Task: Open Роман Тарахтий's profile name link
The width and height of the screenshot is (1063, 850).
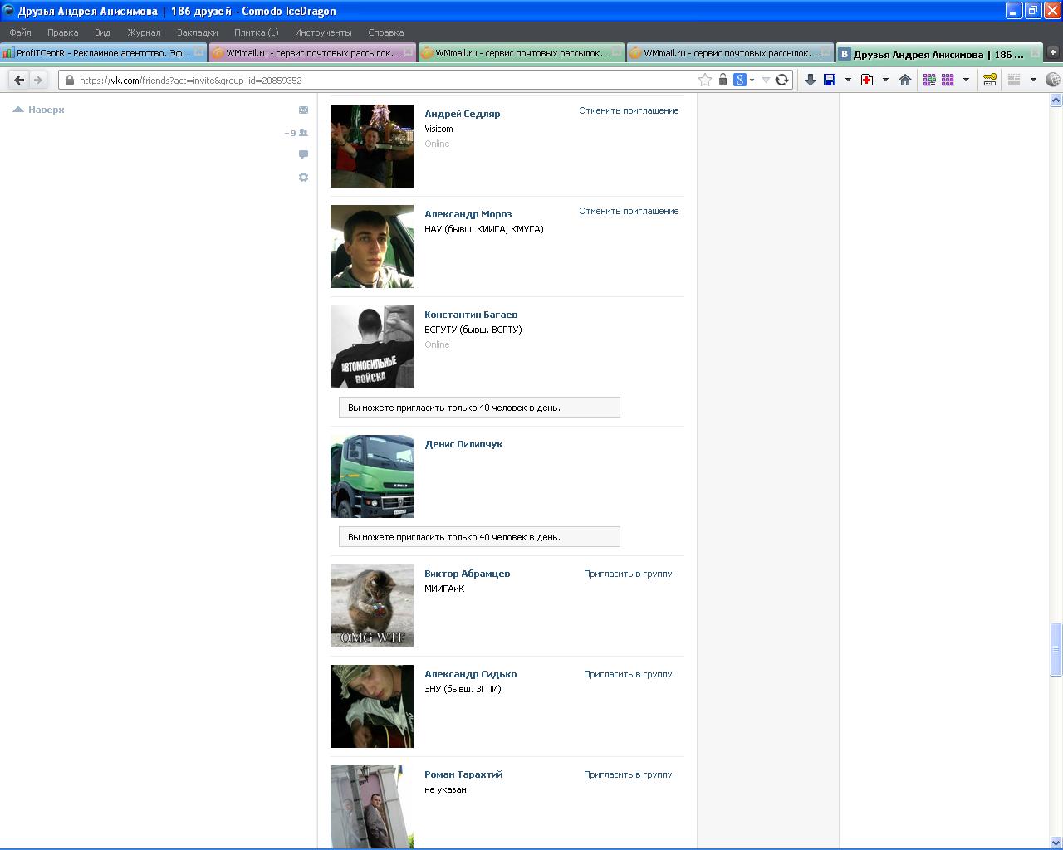Action: pyautogui.click(x=463, y=774)
